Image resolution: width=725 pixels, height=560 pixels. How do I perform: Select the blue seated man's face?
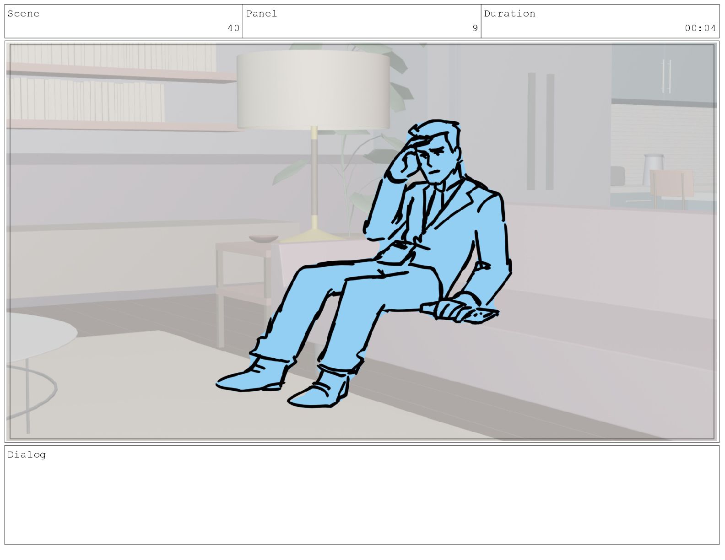436,160
